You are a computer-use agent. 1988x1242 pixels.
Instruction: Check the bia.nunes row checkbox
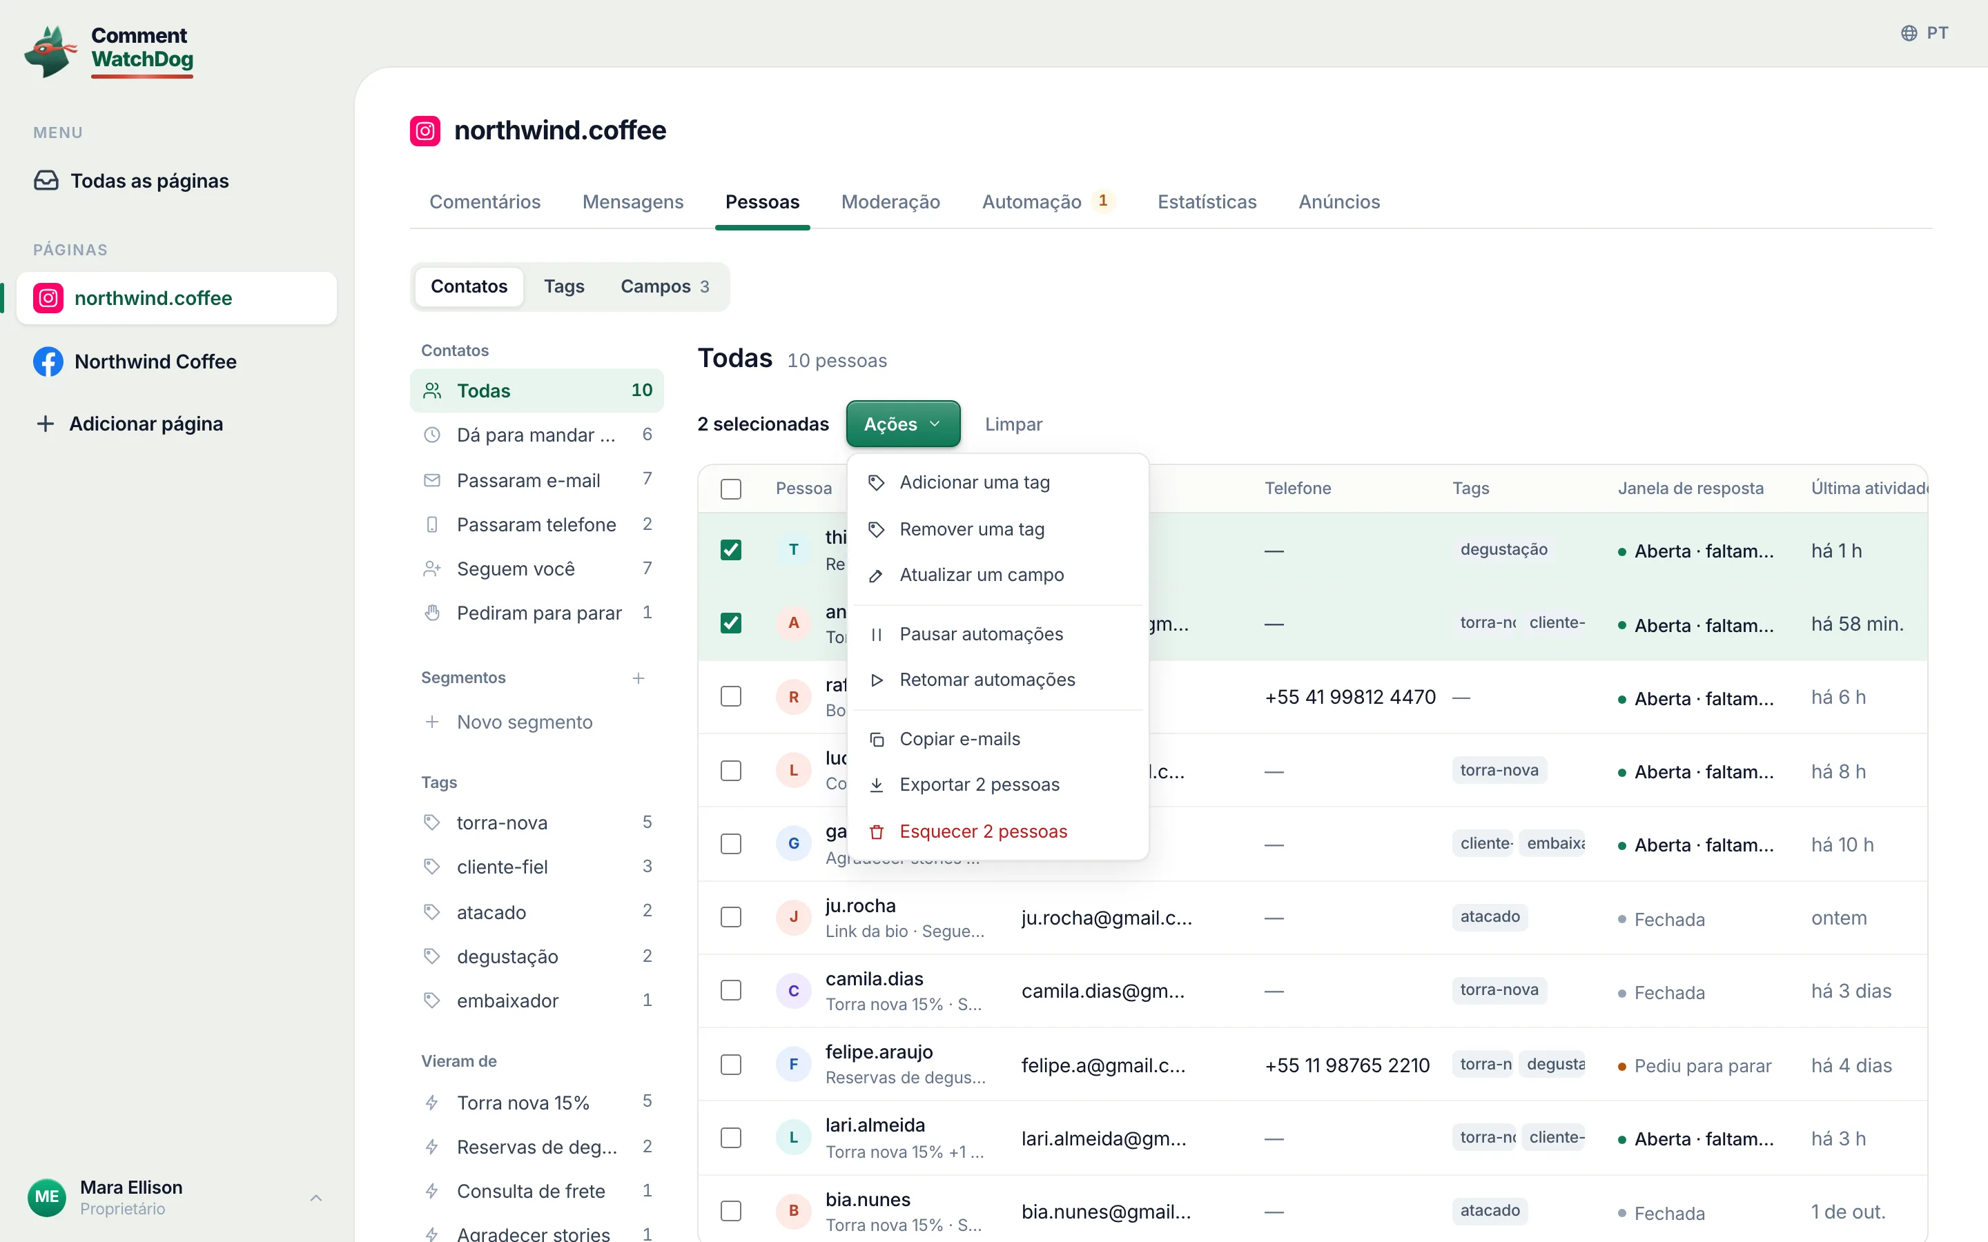tap(730, 1211)
